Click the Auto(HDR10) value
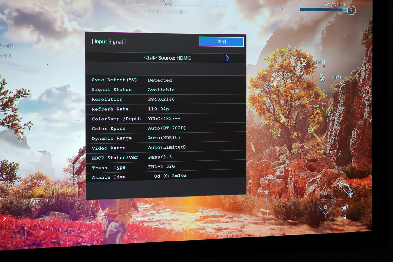The height and width of the screenshot is (262, 393). (x=164, y=138)
